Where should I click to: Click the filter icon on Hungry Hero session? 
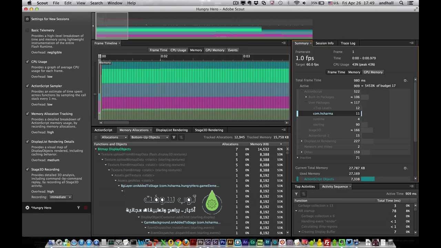coord(79,208)
